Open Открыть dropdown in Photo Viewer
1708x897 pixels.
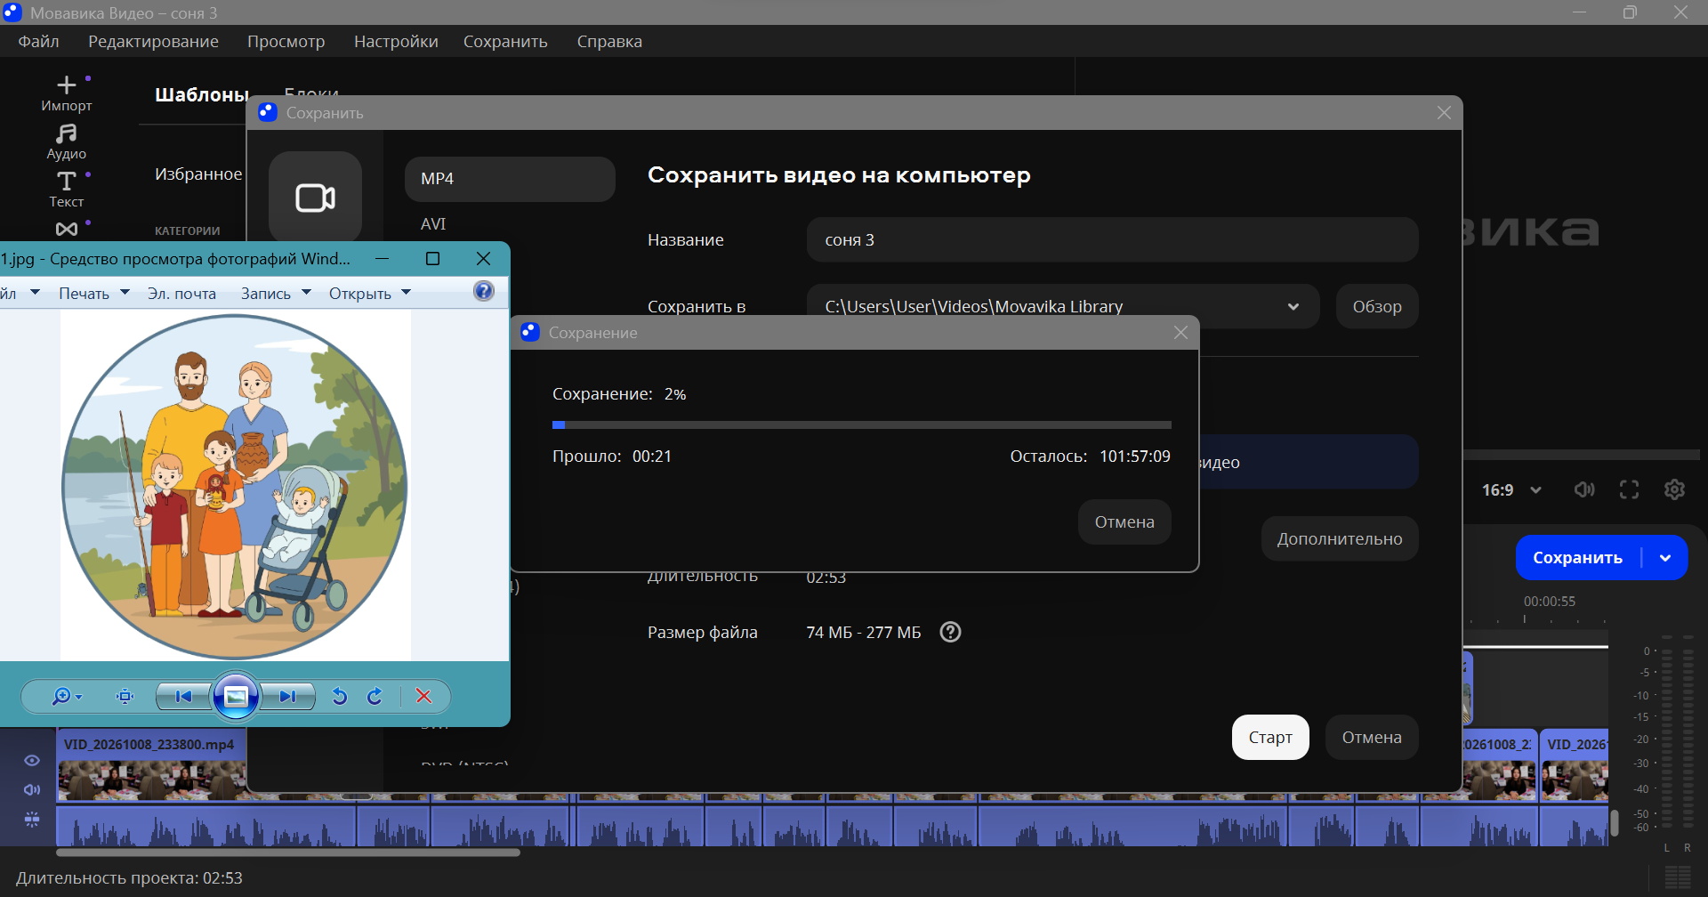(370, 293)
